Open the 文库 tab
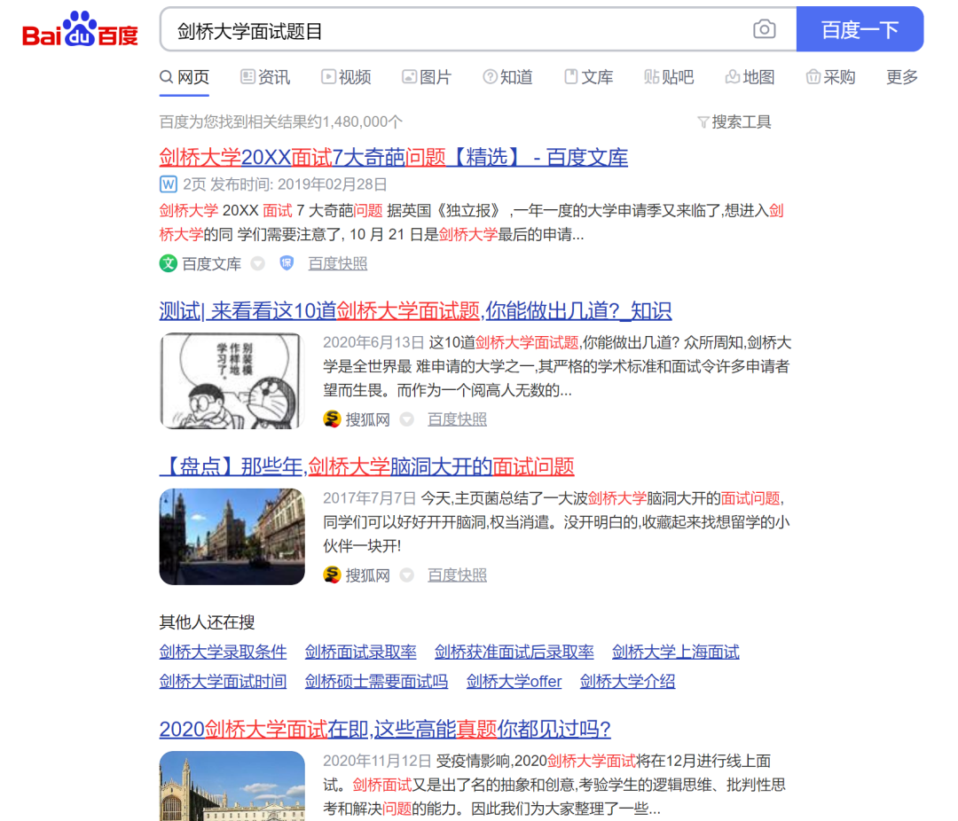 click(x=589, y=77)
